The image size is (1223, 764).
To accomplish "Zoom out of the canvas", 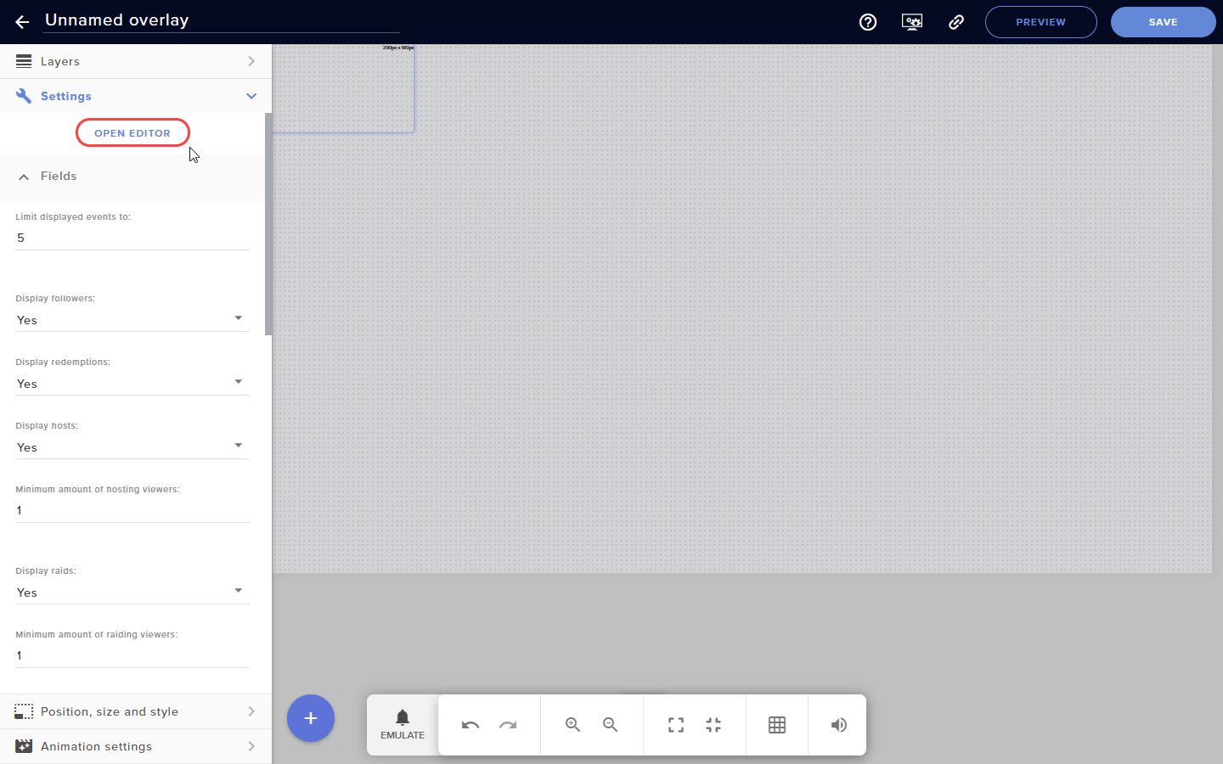I will click(611, 725).
